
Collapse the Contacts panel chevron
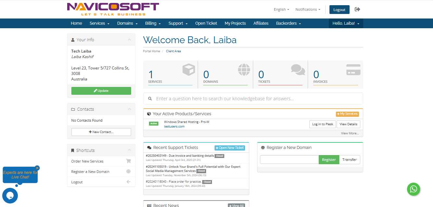pos(129,109)
